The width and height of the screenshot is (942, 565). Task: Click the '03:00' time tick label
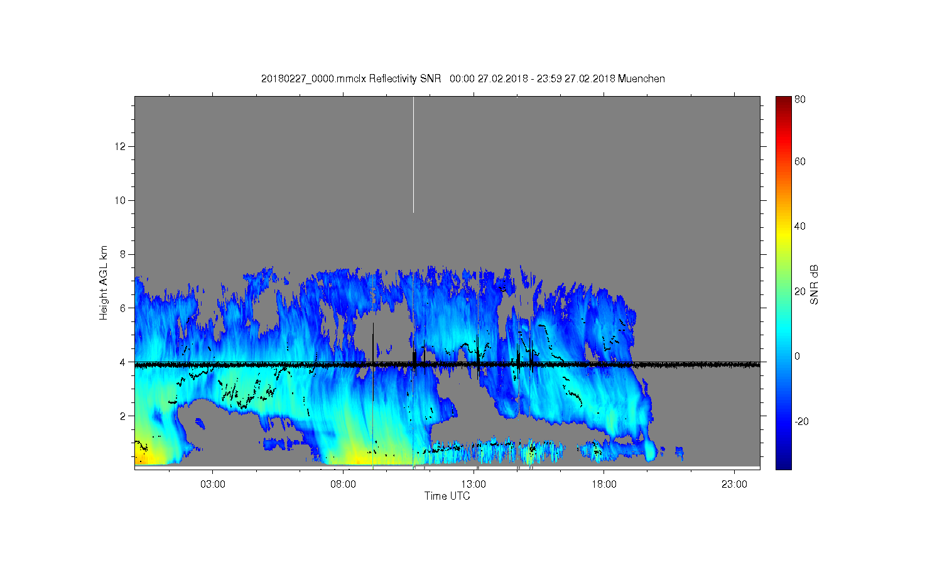point(213,485)
